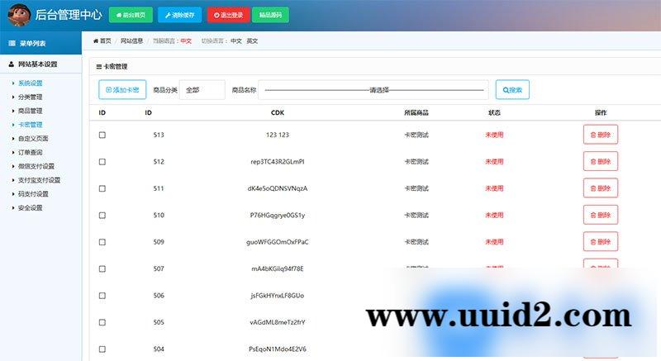Select checkbox for row 511
The width and height of the screenshot is (661, 361).
tap(102, 188)
